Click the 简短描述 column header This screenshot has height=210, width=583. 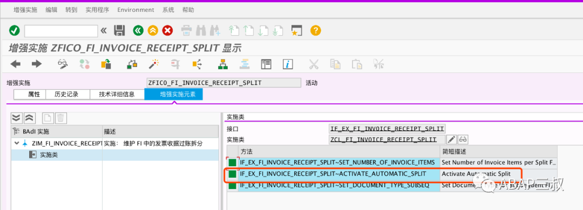click(499, 152)
